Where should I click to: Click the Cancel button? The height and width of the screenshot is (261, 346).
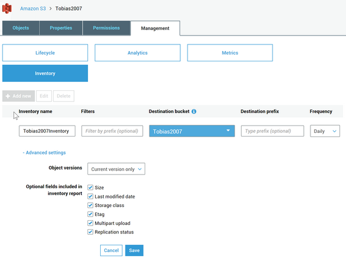[x=111, y=250]
